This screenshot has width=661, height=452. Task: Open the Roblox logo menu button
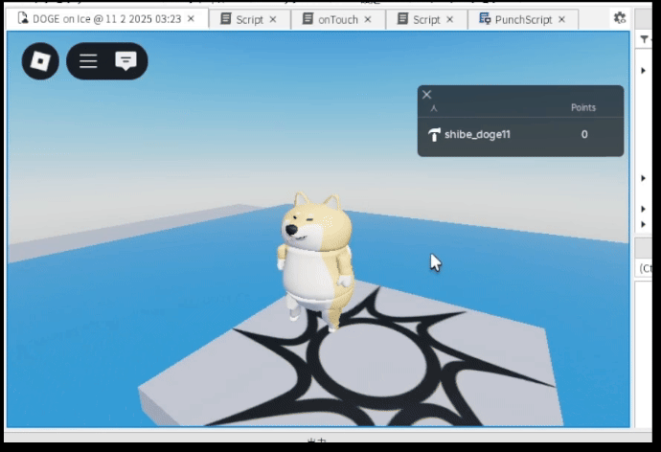(40, 61)
